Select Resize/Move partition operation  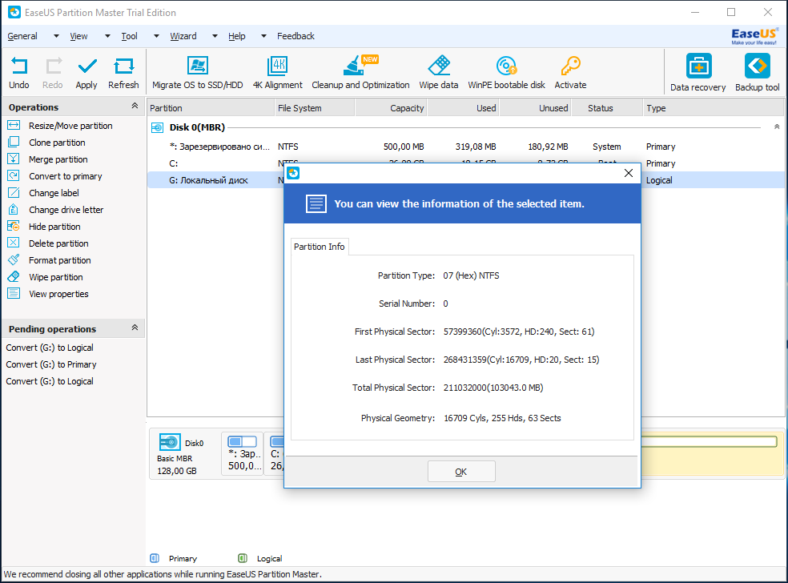(x=70, y=126)
